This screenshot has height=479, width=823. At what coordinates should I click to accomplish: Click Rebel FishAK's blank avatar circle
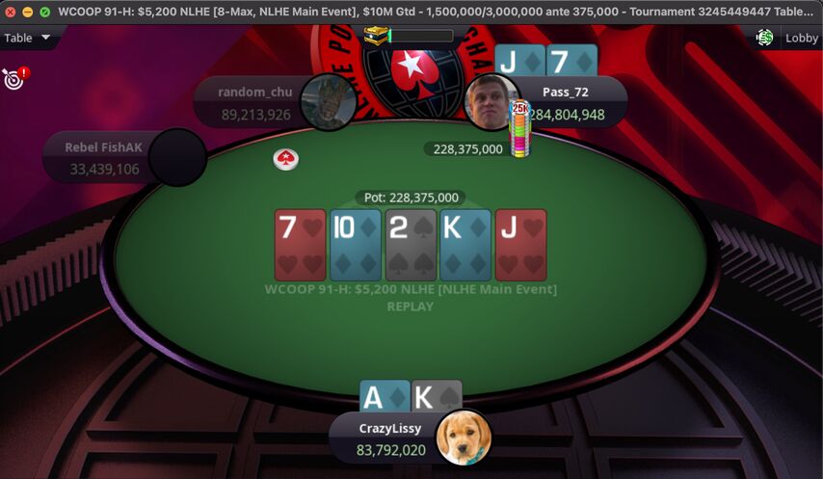tap(178, 157)
